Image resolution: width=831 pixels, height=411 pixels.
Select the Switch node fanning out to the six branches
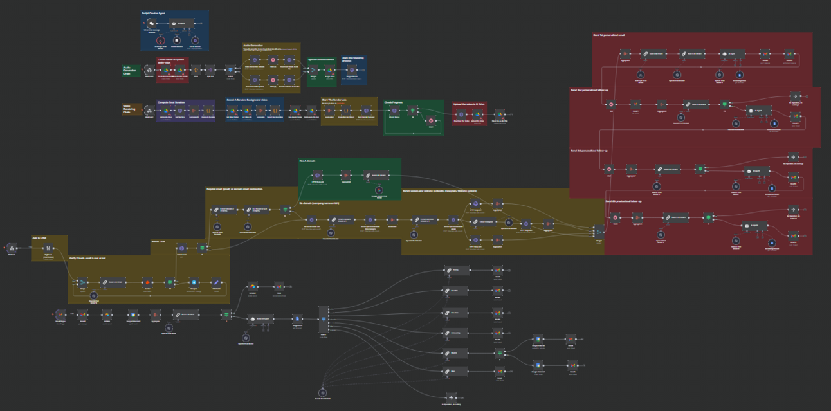[x=324, y=318]
